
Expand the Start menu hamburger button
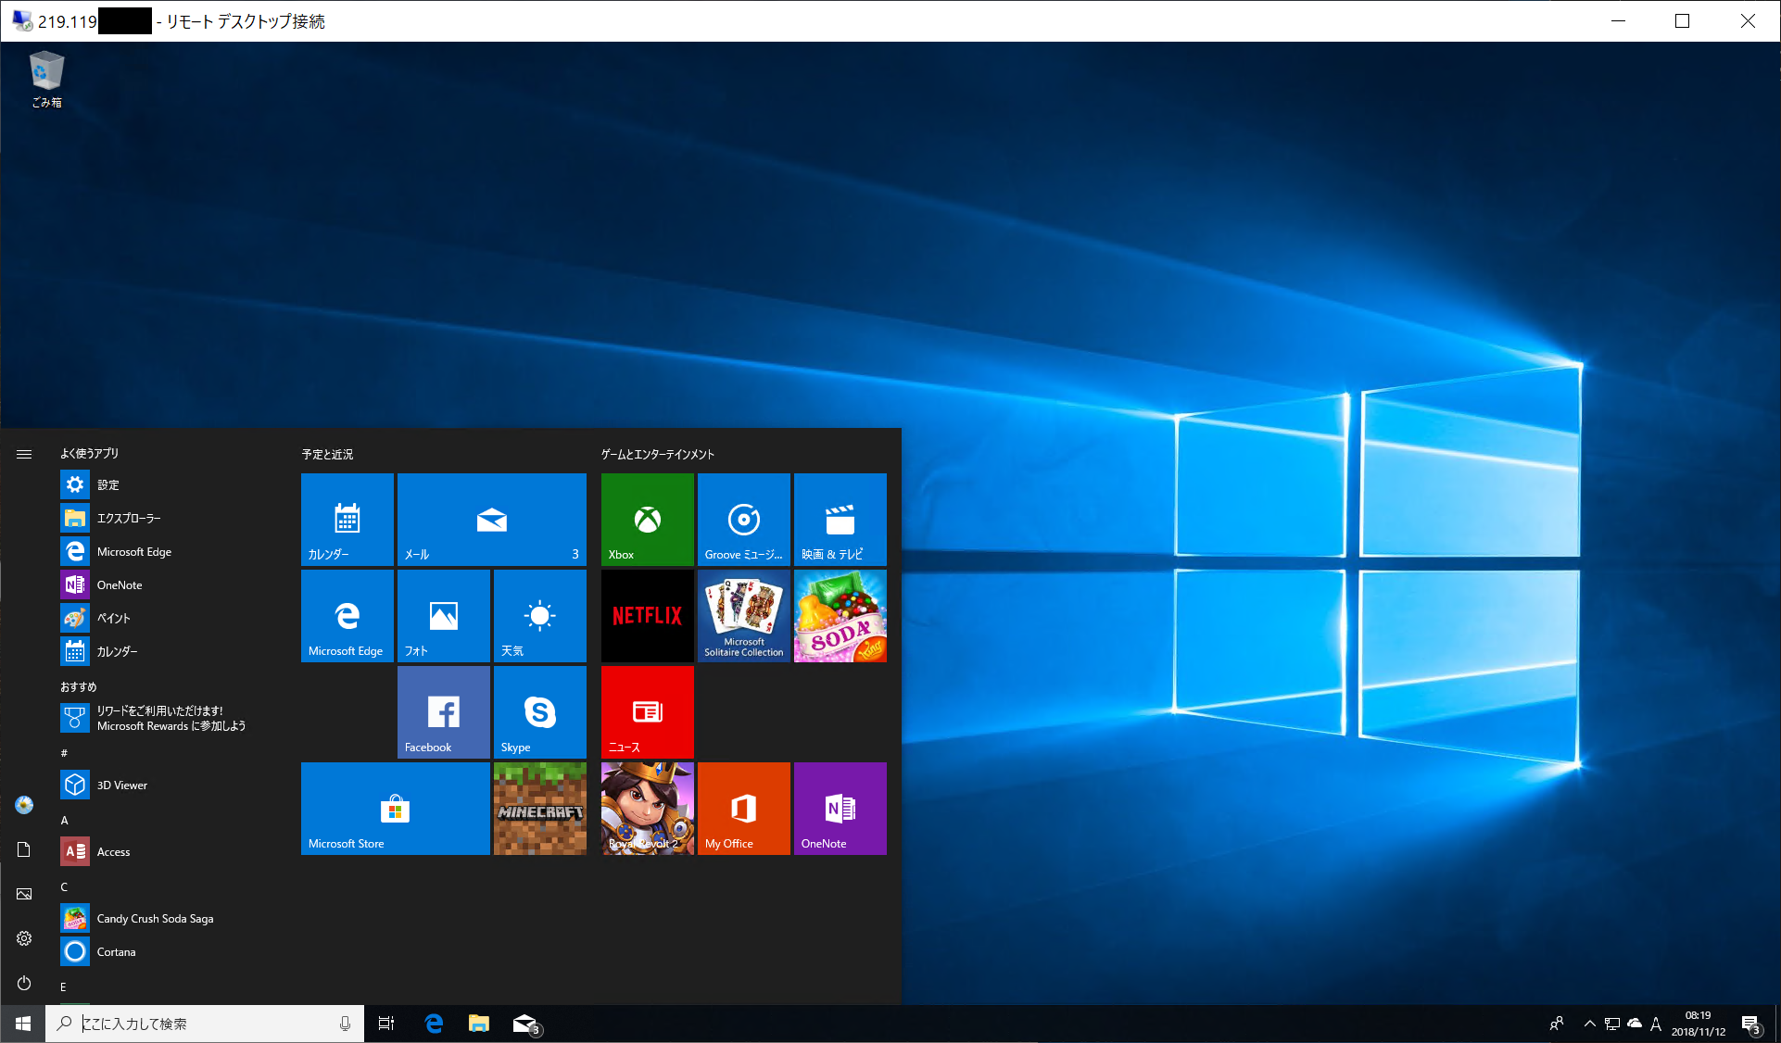[24, 454]
